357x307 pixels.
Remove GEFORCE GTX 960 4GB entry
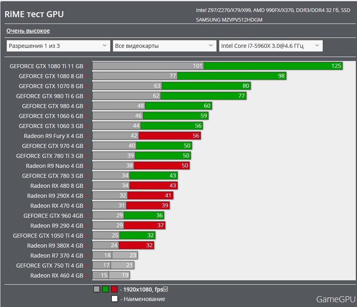(86, 216)
